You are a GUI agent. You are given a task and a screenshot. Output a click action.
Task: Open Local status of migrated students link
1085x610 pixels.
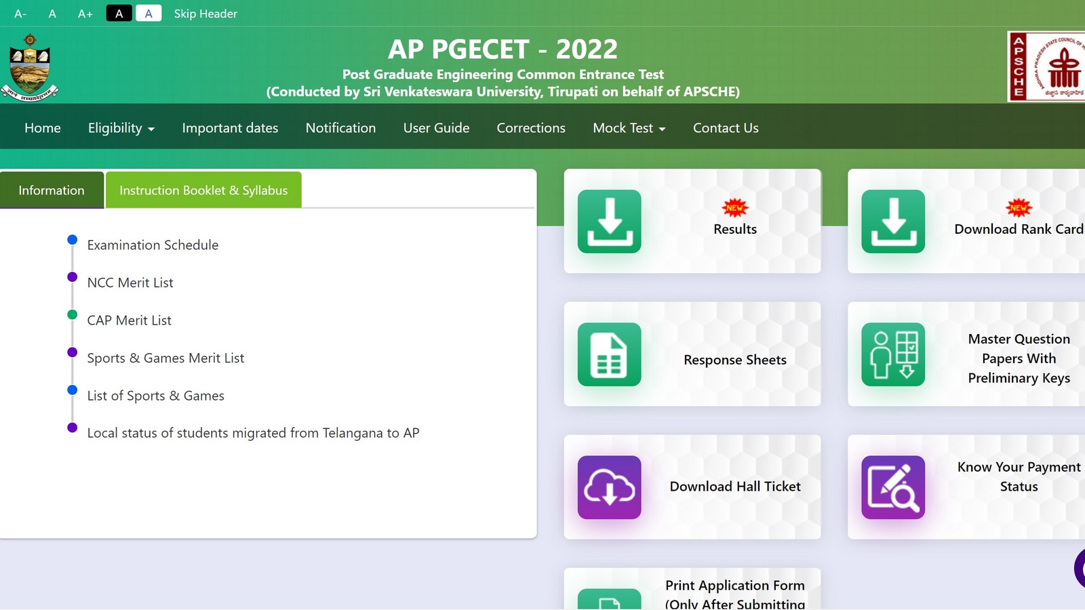point(253,433)
